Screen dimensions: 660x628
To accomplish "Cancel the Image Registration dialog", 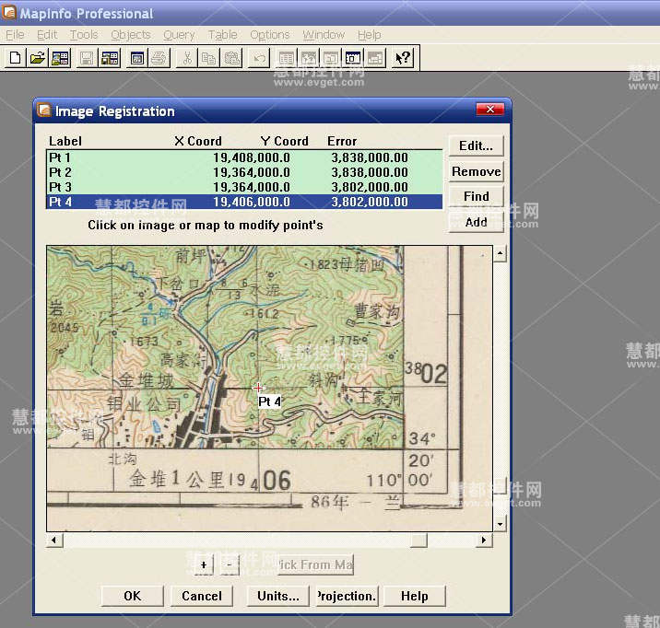I will pos(202,596).
